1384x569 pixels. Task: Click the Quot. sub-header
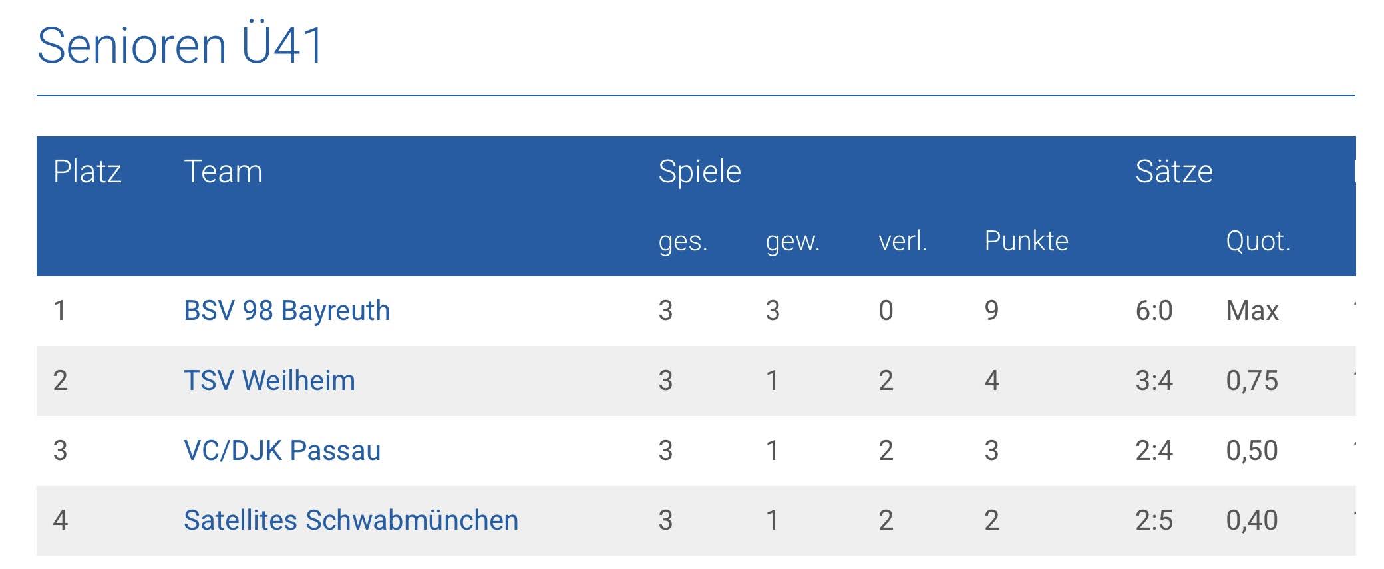(1258, 241)
